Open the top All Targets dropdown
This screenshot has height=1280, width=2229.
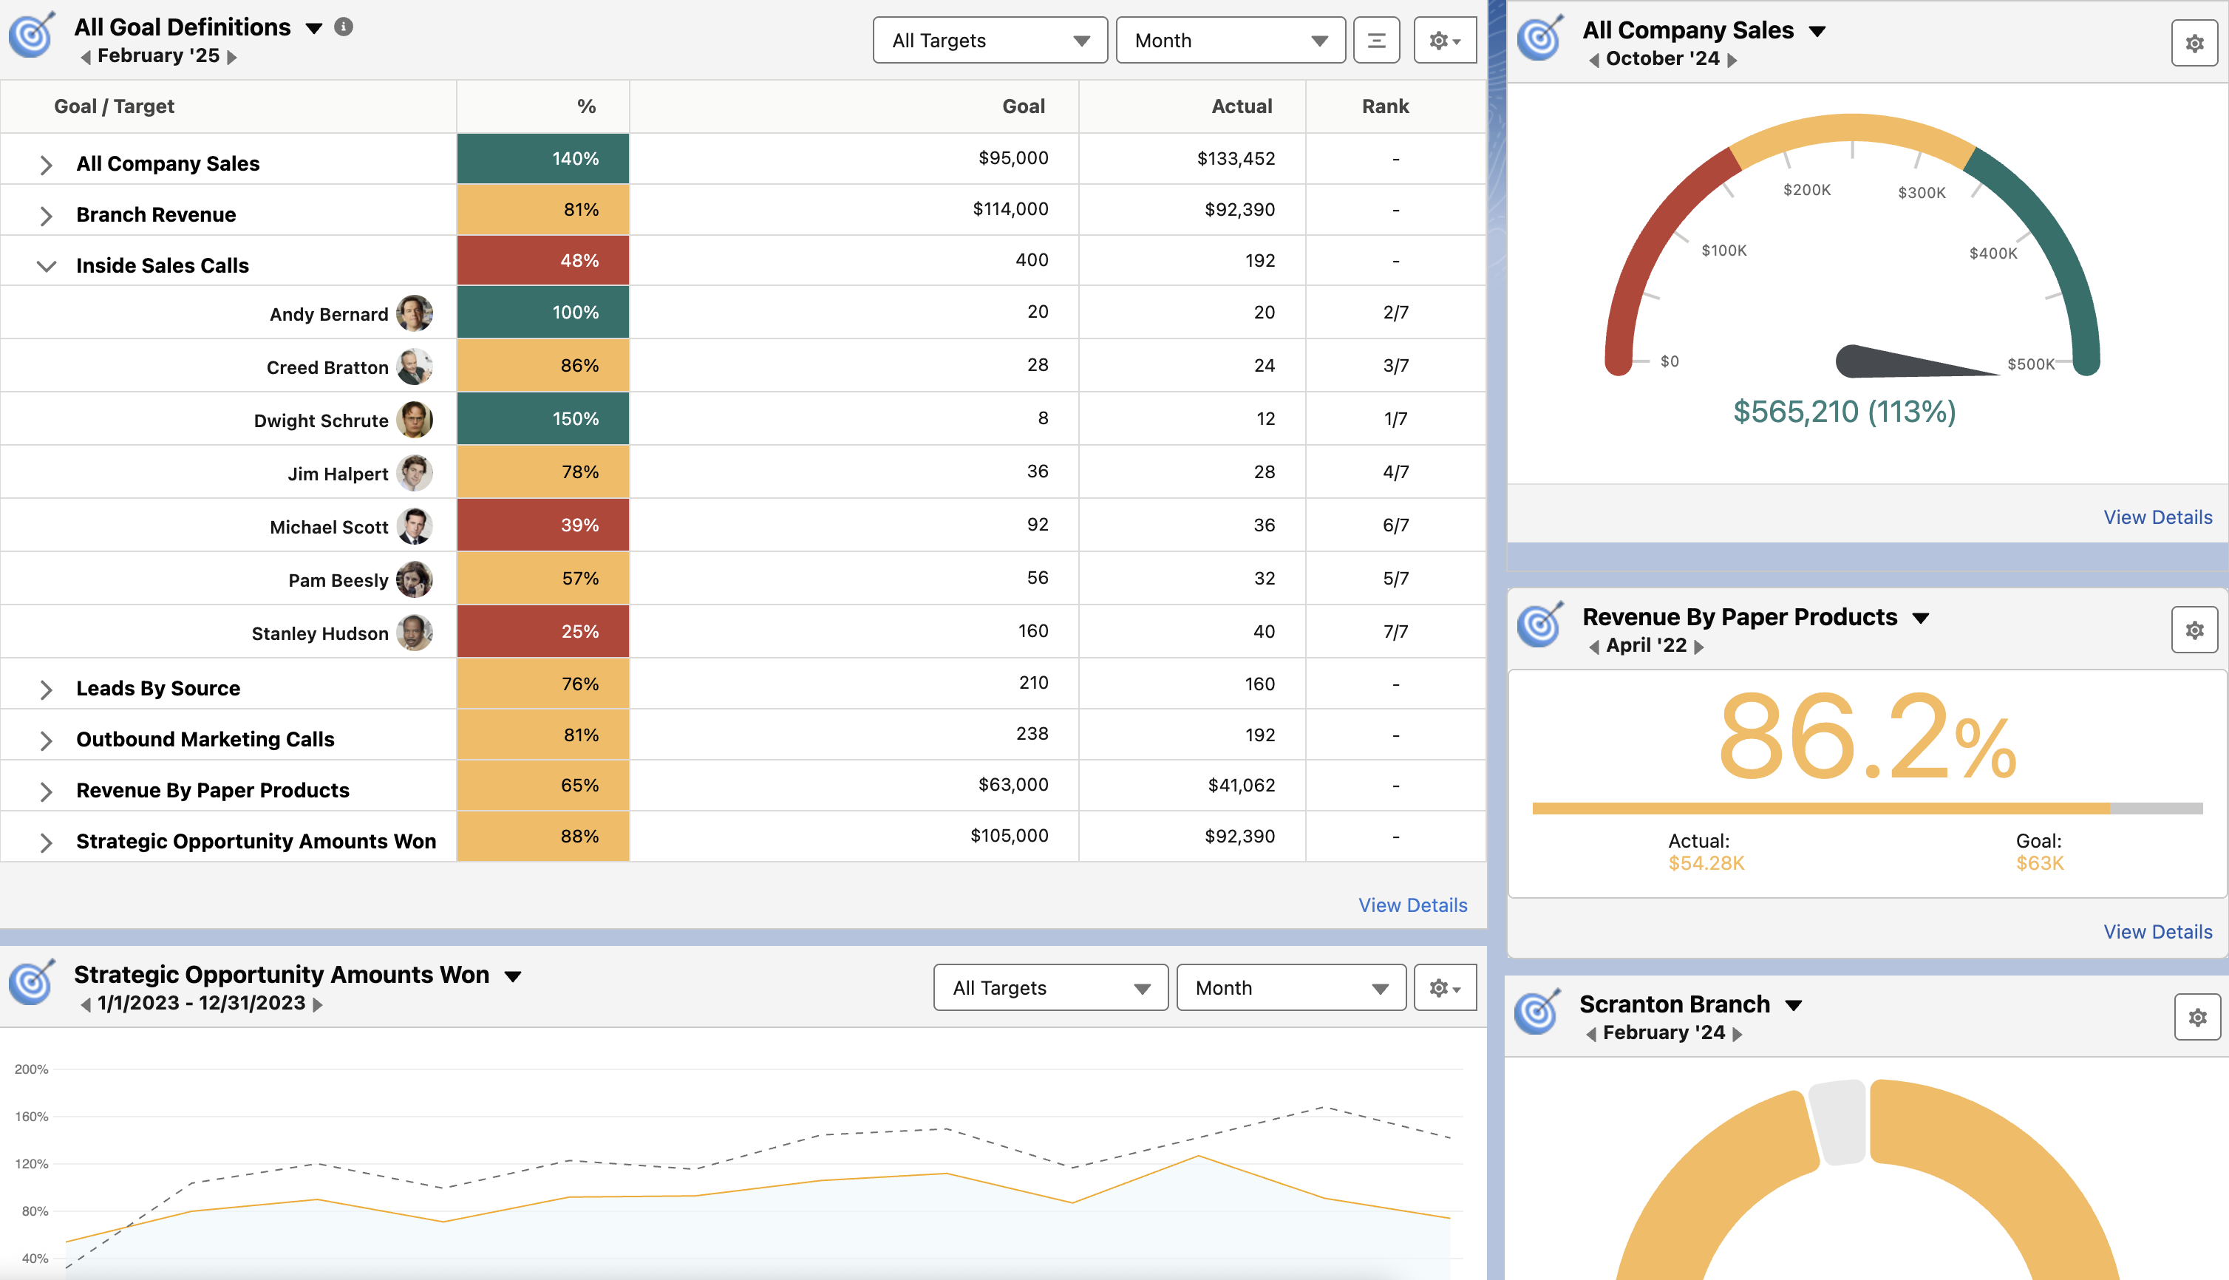(990, 41)
